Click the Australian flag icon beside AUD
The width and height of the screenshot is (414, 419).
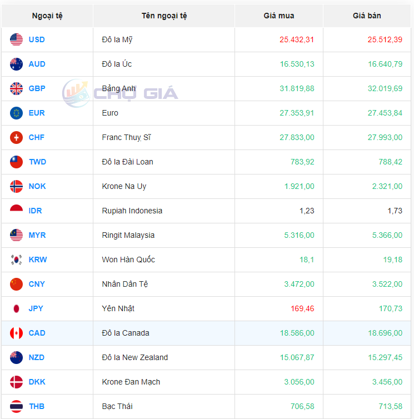pyautogui.click(x=17, y=64)
